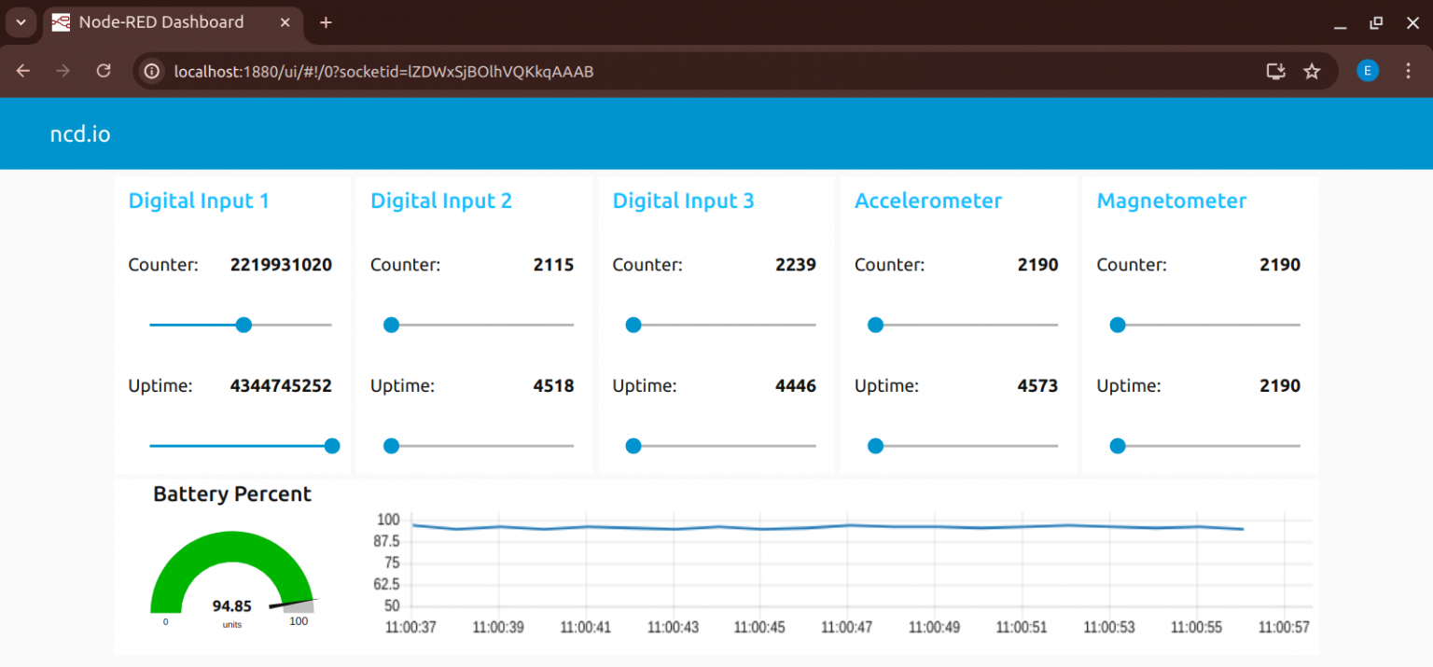Click Digital Input 3 uptime value 4446
1433x667 pixels.
pos(796,385)
